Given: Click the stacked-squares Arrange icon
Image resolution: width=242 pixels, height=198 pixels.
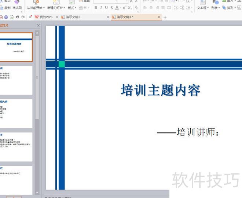Looking at the screenshot, I should 224,7.
